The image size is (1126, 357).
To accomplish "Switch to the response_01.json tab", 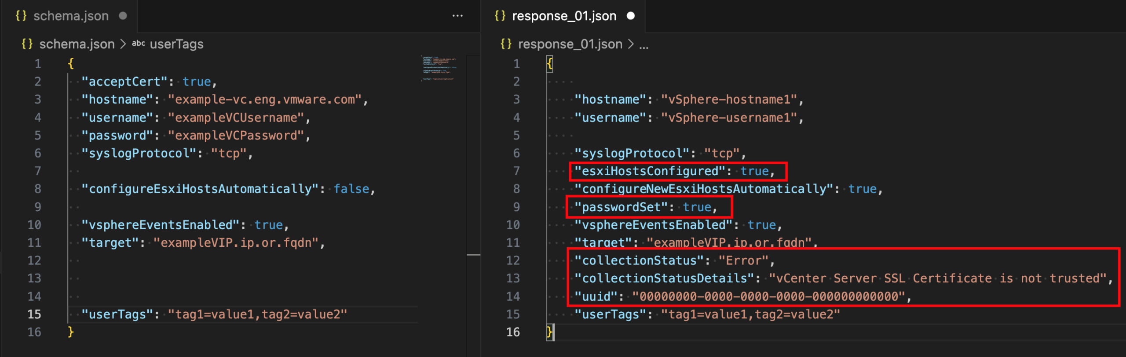I will point(564,16).
